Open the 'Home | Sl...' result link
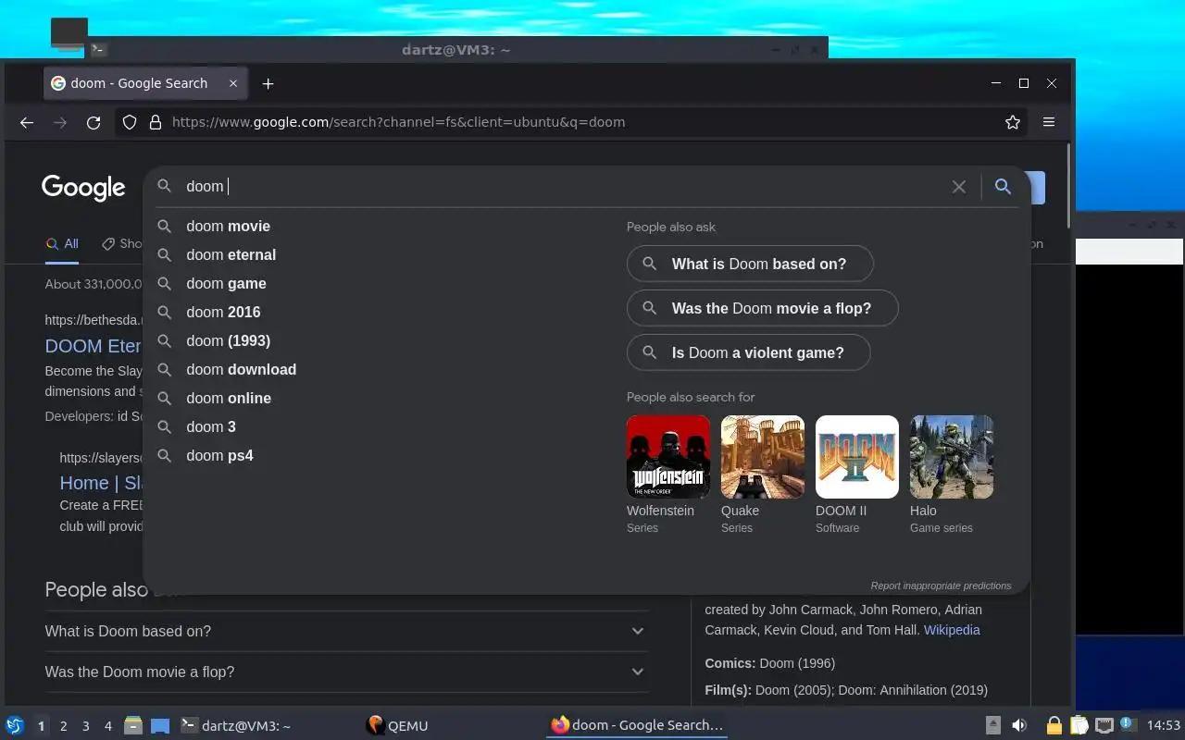 click(101, 483)
